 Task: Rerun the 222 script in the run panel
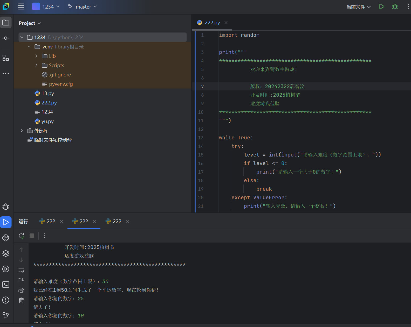[22, 236]
